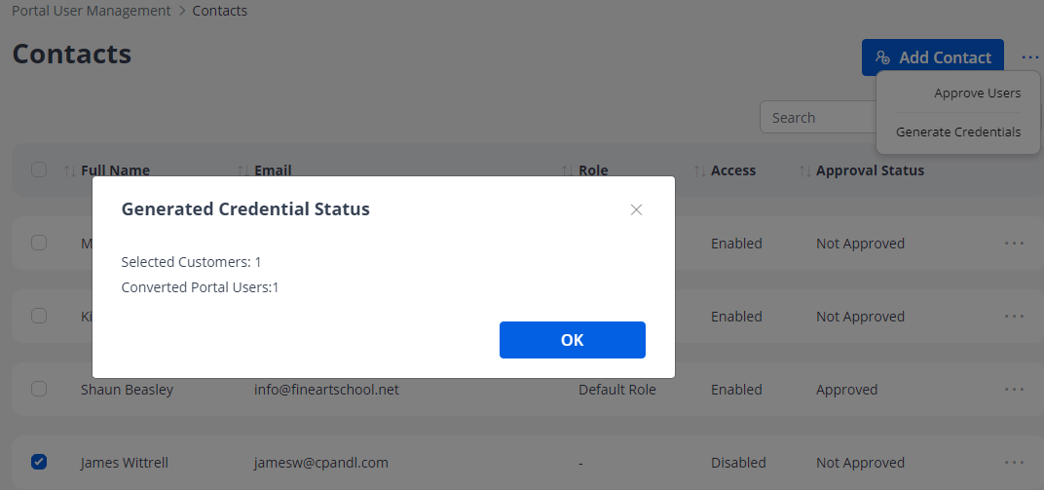Open the row actions for James Wittrell
Screen dimensions: 1044x490
click(x=1014, y=462)
